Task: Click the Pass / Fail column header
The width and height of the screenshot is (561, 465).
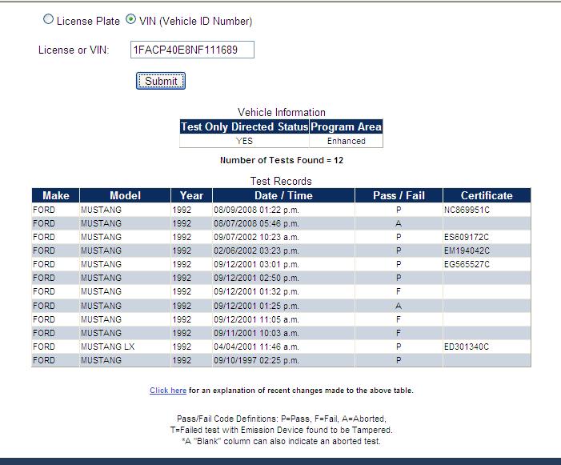Action: 399,195
